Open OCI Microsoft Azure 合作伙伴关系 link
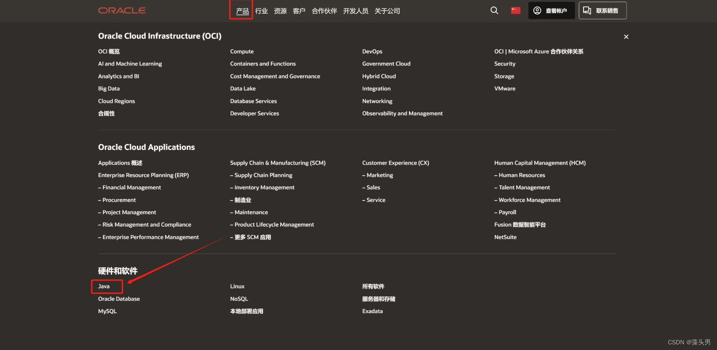This screenshot has height=350, width=717. coord(539,51)
